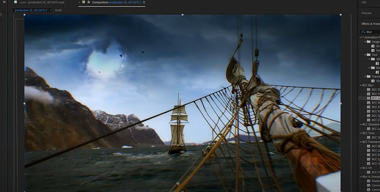Screen dimensions: 380x192
Task: Select the Composition production ID_4571675 2 tab
Action: pyautogui.click(x=117, y=2)
